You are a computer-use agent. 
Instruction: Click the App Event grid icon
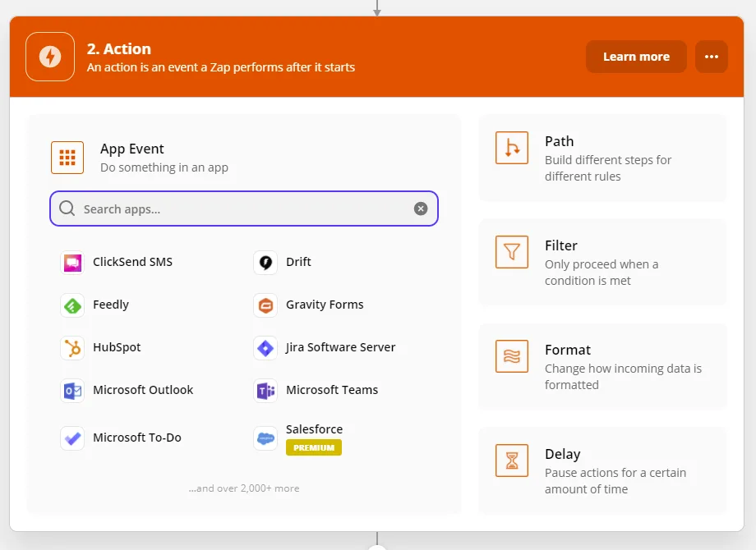click(67, 158)
